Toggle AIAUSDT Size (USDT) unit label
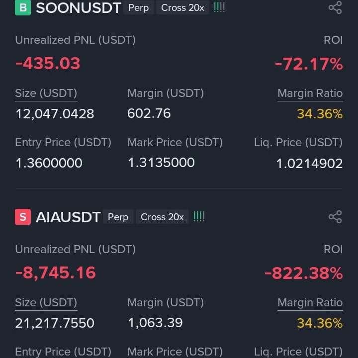The width and height of the screenshot is (358, 358). click(x=46, y=303)
